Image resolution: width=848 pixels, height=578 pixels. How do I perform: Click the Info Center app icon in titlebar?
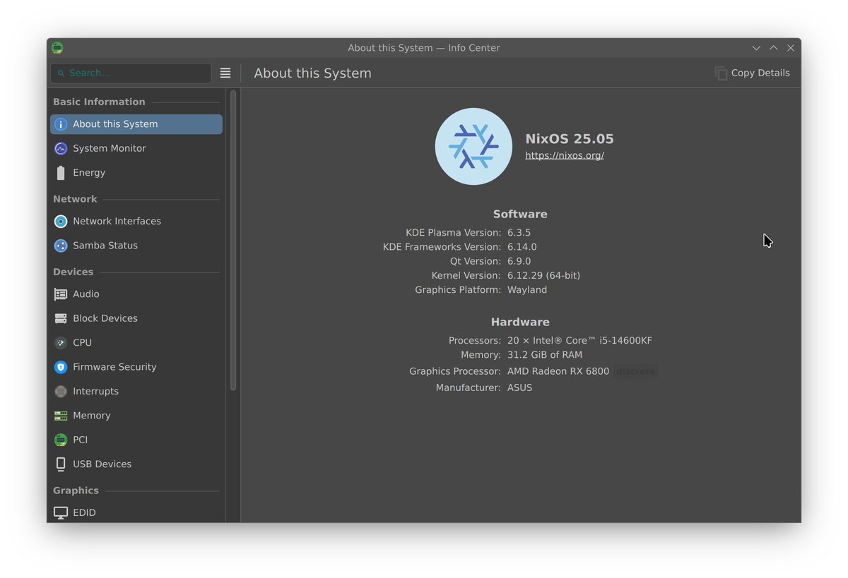click(x=57, y=48)
